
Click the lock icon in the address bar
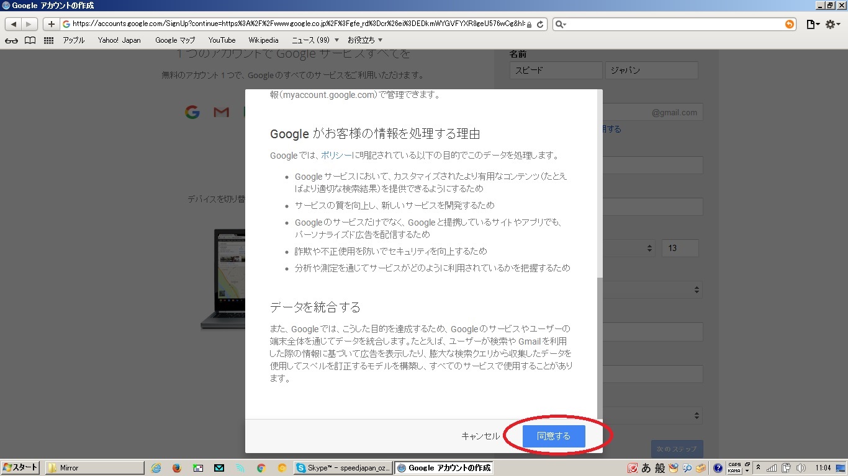[x=529, y=25]
